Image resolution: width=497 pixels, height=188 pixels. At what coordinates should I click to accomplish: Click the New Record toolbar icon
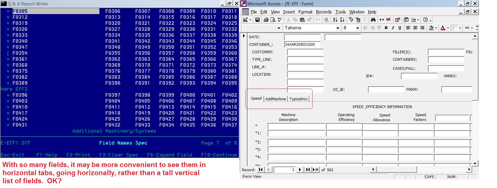click(x=382, y=20)
